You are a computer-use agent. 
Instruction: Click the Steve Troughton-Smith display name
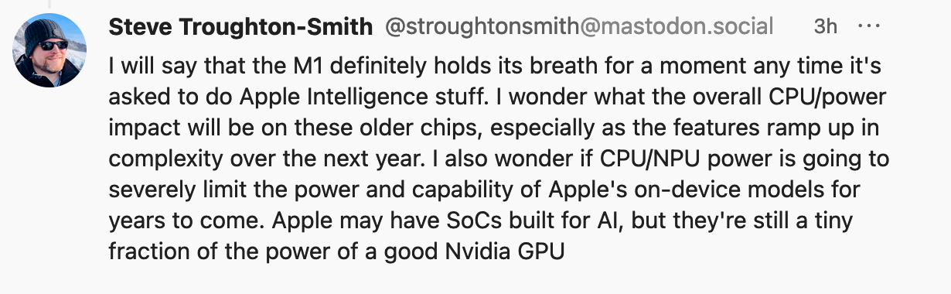240,26
